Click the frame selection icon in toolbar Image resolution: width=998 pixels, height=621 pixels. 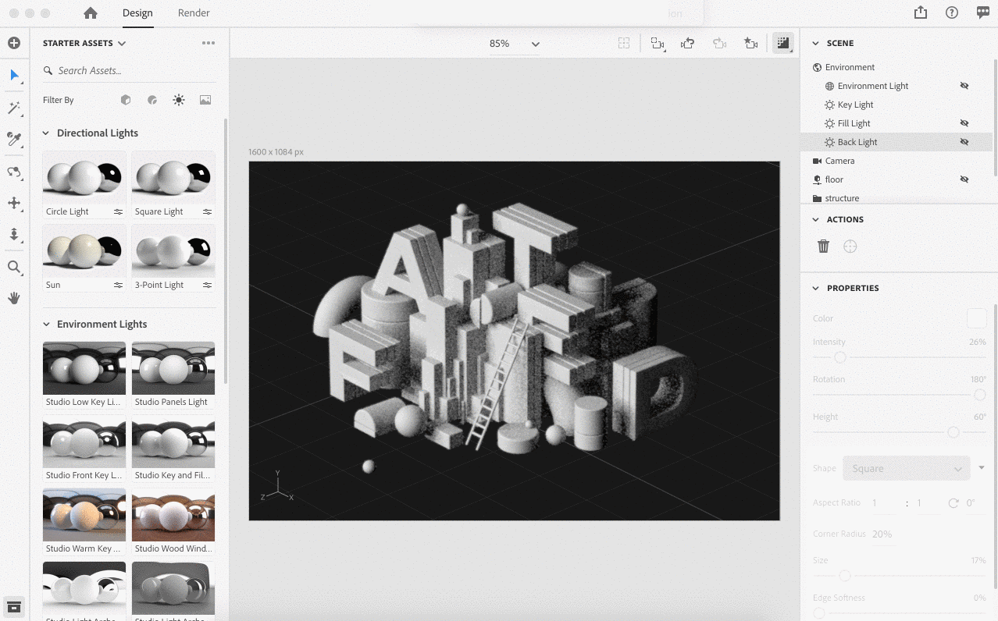tap(624, 44)
